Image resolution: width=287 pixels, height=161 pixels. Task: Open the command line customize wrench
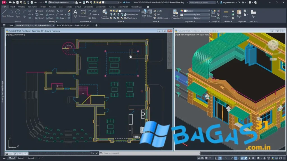point(97,153)
